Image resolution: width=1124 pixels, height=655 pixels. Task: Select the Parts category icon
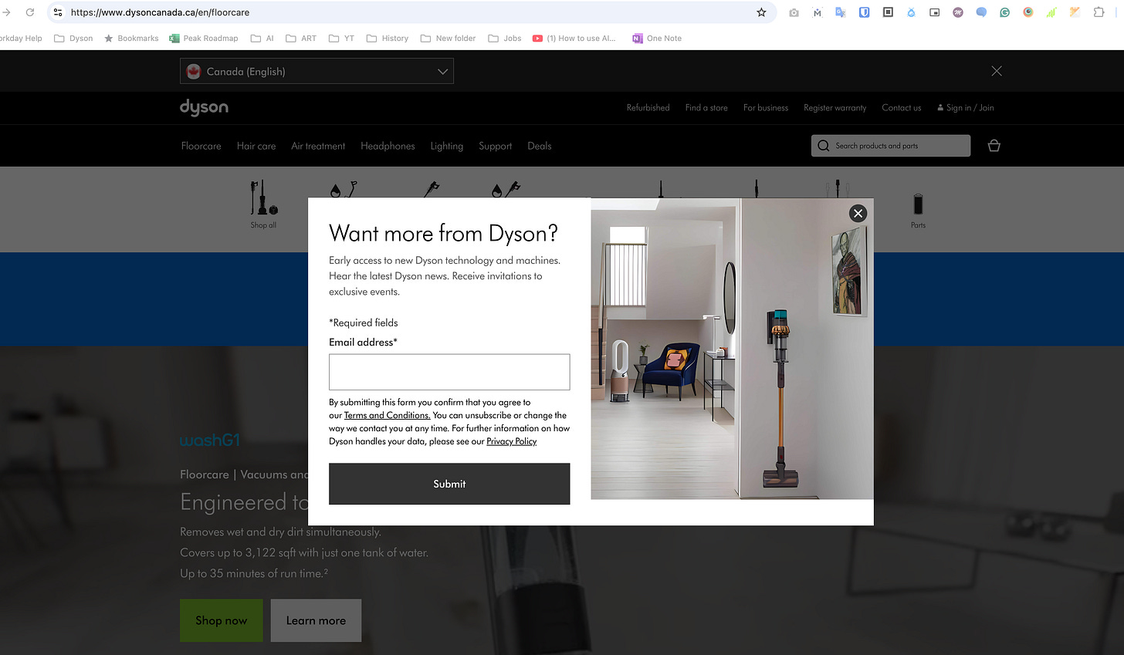click(x=918, y=211)
